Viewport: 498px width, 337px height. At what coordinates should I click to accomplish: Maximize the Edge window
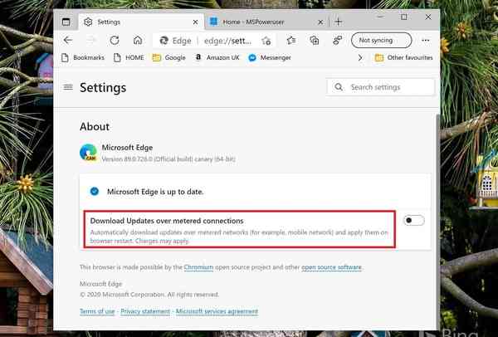[404, 17]
